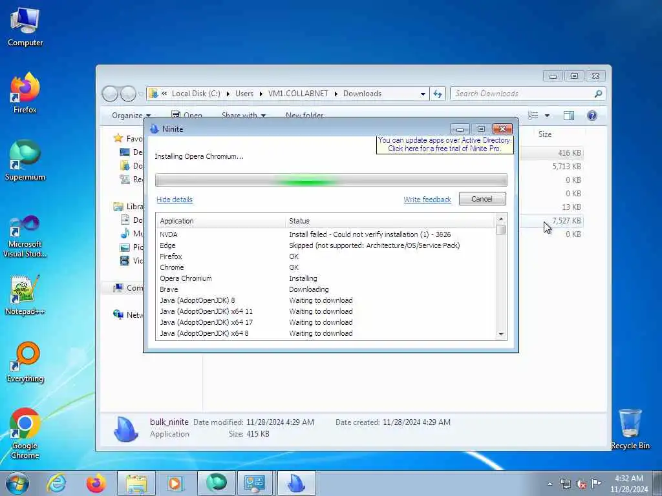The width and height of the screenshot is (662, 496).
Task: Select the Edge row in Ninite list
Action: [325, 245]
